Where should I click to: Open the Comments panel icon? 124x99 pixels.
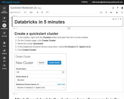(111, 12)
